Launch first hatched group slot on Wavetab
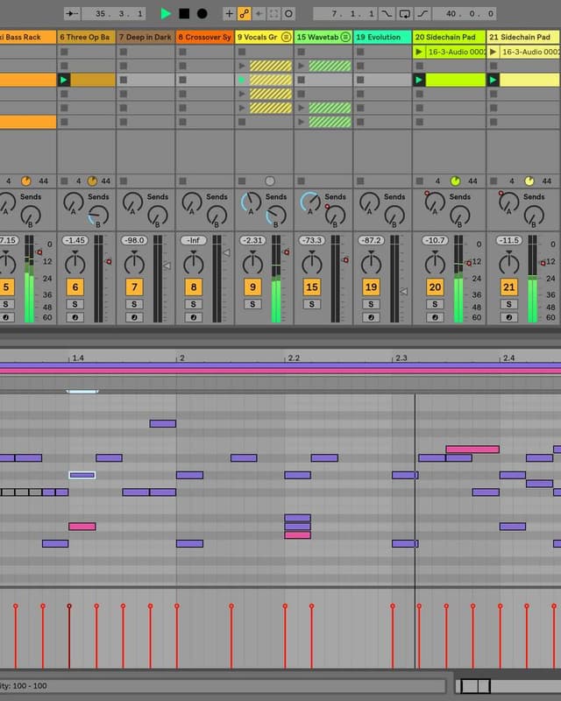The height and width of the screenshot is (701, 561). (302, 67)
